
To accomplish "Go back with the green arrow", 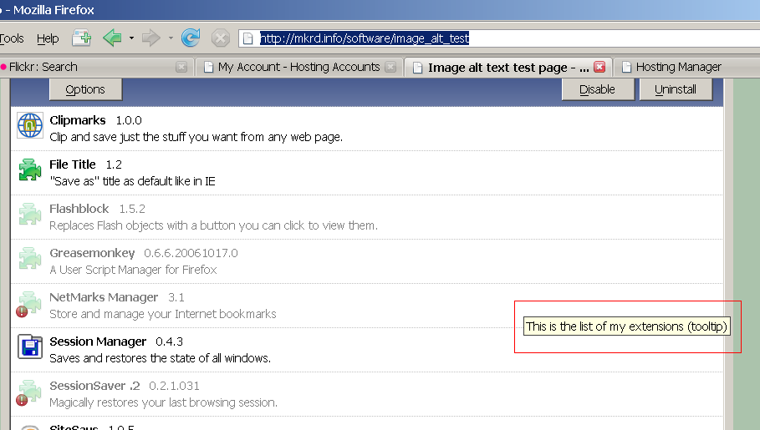I will tap(112, 38).
